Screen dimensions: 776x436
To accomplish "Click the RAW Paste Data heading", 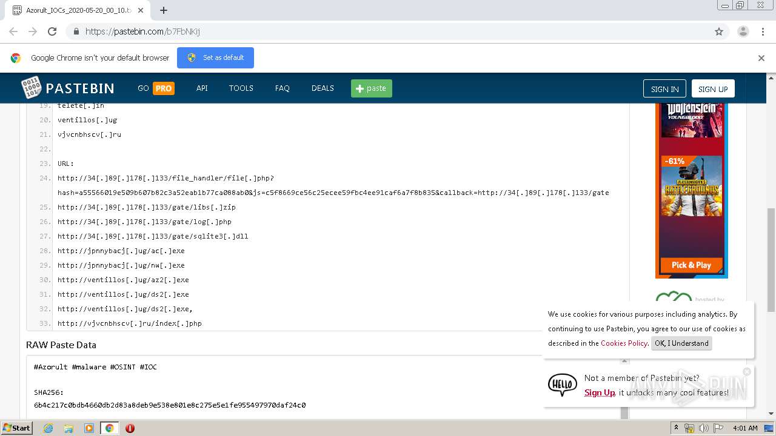I will [x=61, y=345].
